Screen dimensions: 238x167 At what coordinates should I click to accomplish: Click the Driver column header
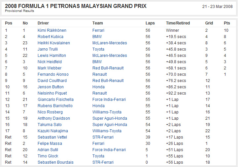click(x=43, y=23)
